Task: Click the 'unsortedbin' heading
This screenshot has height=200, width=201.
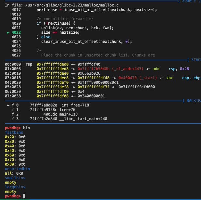Action: point(17,169)
